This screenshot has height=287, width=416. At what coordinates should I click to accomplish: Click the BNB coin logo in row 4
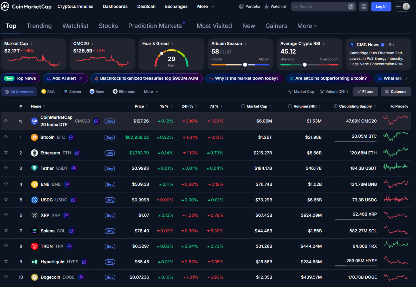(x=35, y=184)
